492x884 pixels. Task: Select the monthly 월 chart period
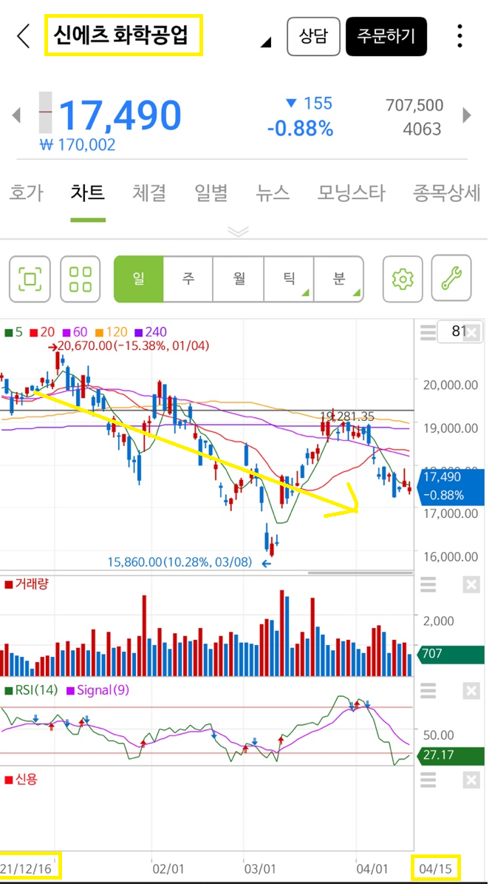coord(238,278)
